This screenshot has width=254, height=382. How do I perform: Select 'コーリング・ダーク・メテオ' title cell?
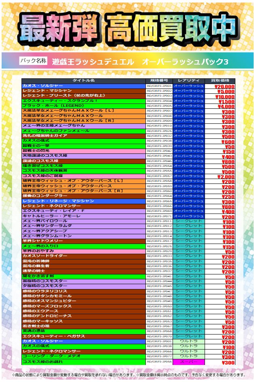(83, 356)
